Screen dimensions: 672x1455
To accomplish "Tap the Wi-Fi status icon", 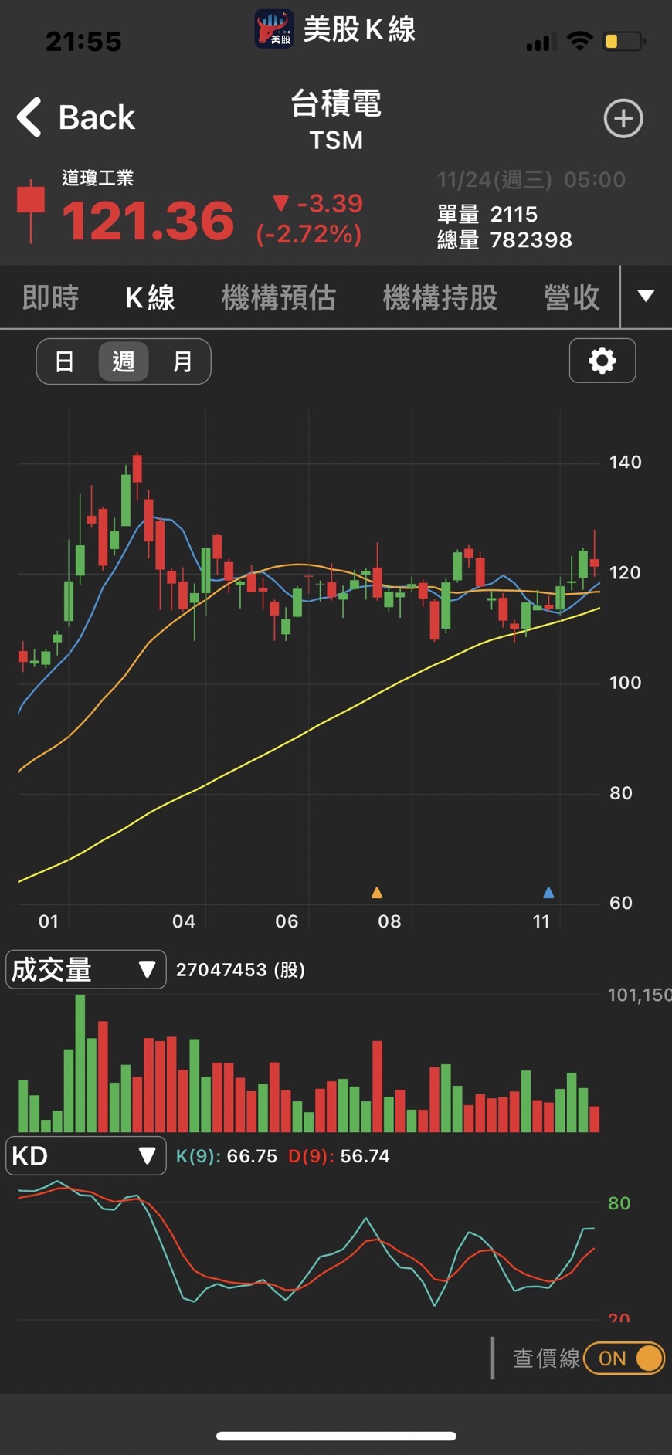I will tap(579, 42).
